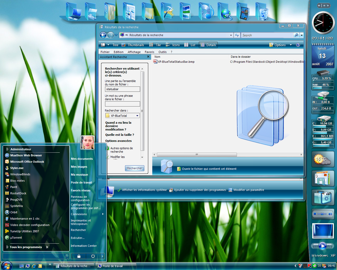Open the hammer tools folder in the dock

(168, 12)
